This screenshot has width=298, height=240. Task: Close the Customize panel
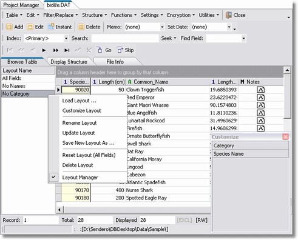[x=285, y=137]
